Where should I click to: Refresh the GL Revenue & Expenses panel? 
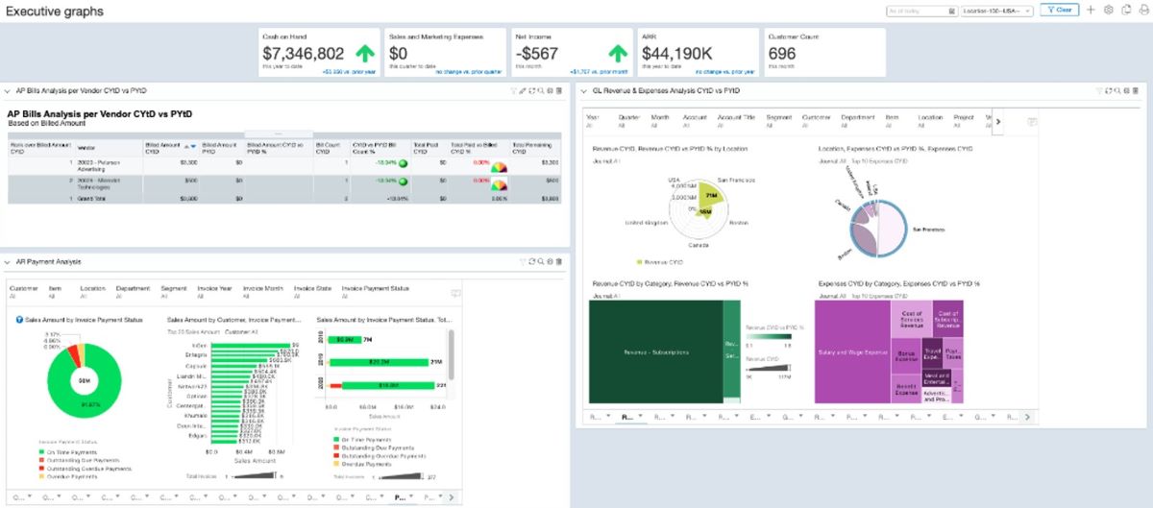click(x=1109, y=90)
